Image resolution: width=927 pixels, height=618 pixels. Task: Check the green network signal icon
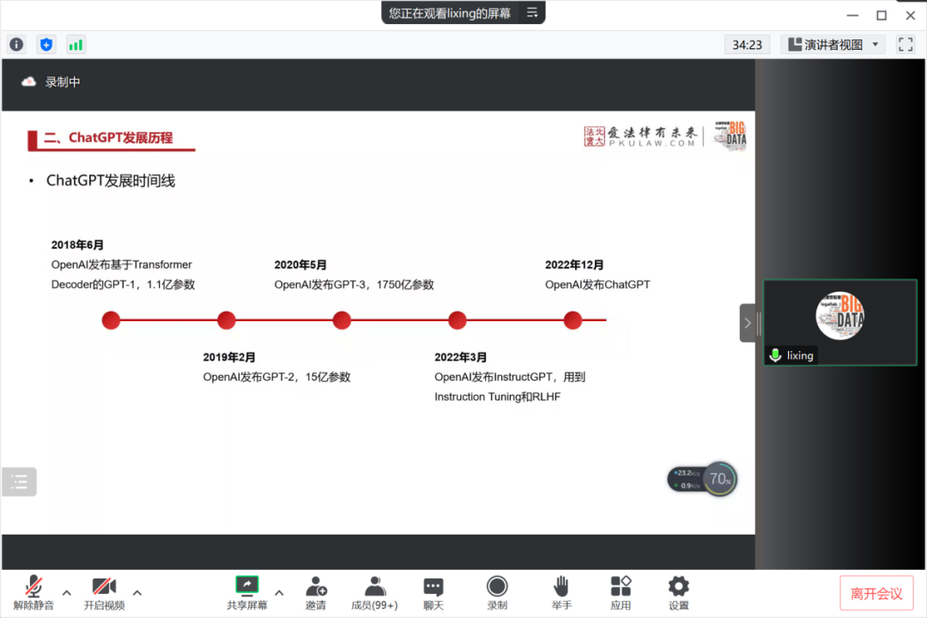click(76, 45)
